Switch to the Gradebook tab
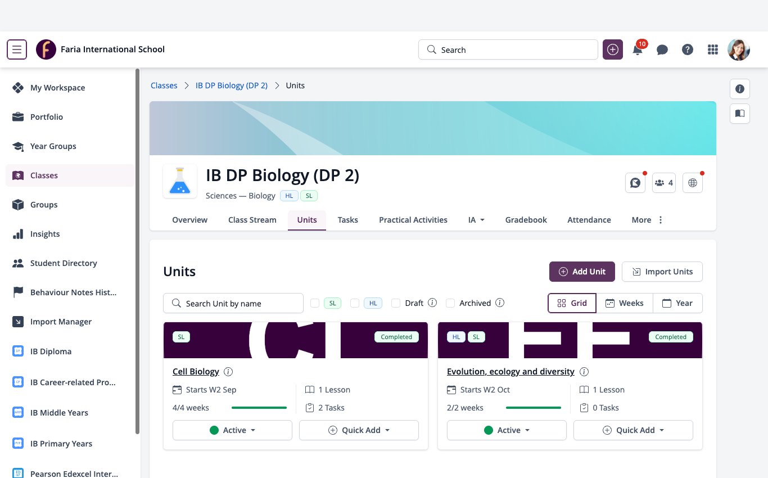The width and height of the screenshot is (768, 478). (526, 220)
